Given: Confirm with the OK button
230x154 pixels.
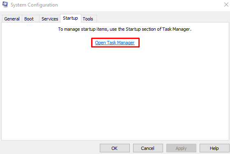Looking at the screenshot, I should (x=115, y=148).
